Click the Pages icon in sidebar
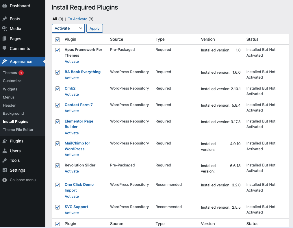 (5, 39)
